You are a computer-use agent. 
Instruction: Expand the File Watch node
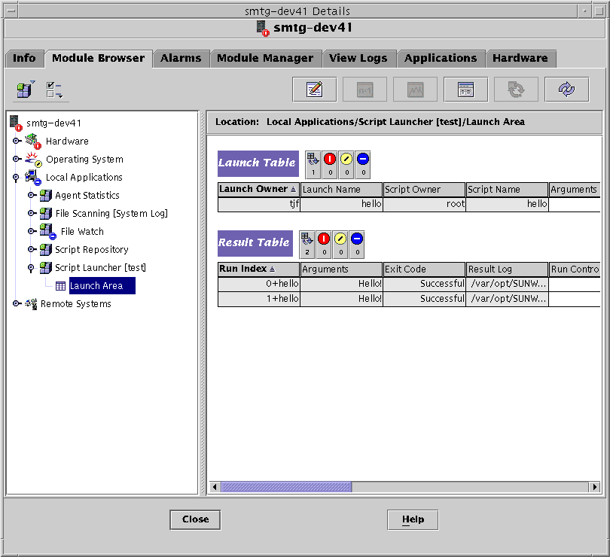point(32,231)
